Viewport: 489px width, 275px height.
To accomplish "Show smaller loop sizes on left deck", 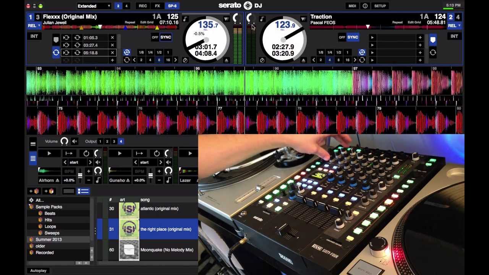I will [134, 60].
